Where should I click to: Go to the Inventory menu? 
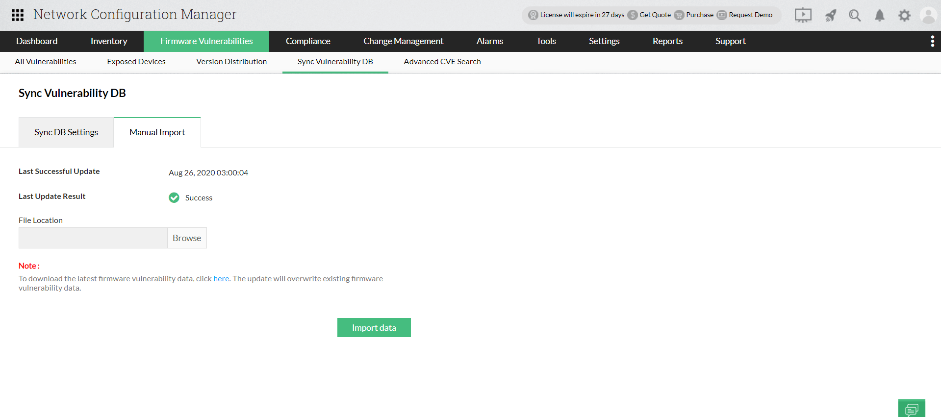pyautogui.click(x=109, y=41)
